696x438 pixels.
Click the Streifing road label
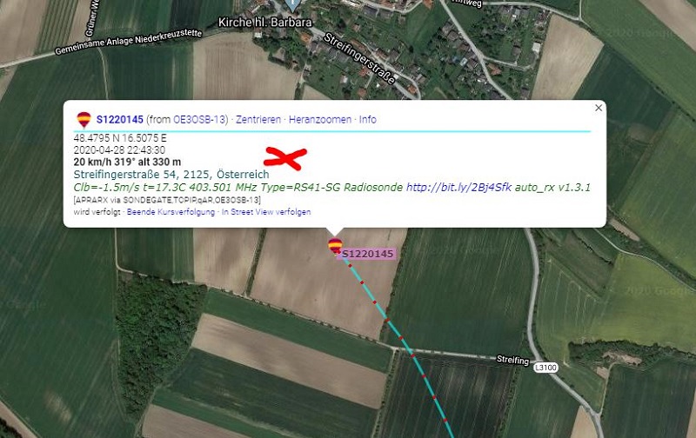pyautogui.click(x=512, y=360)
